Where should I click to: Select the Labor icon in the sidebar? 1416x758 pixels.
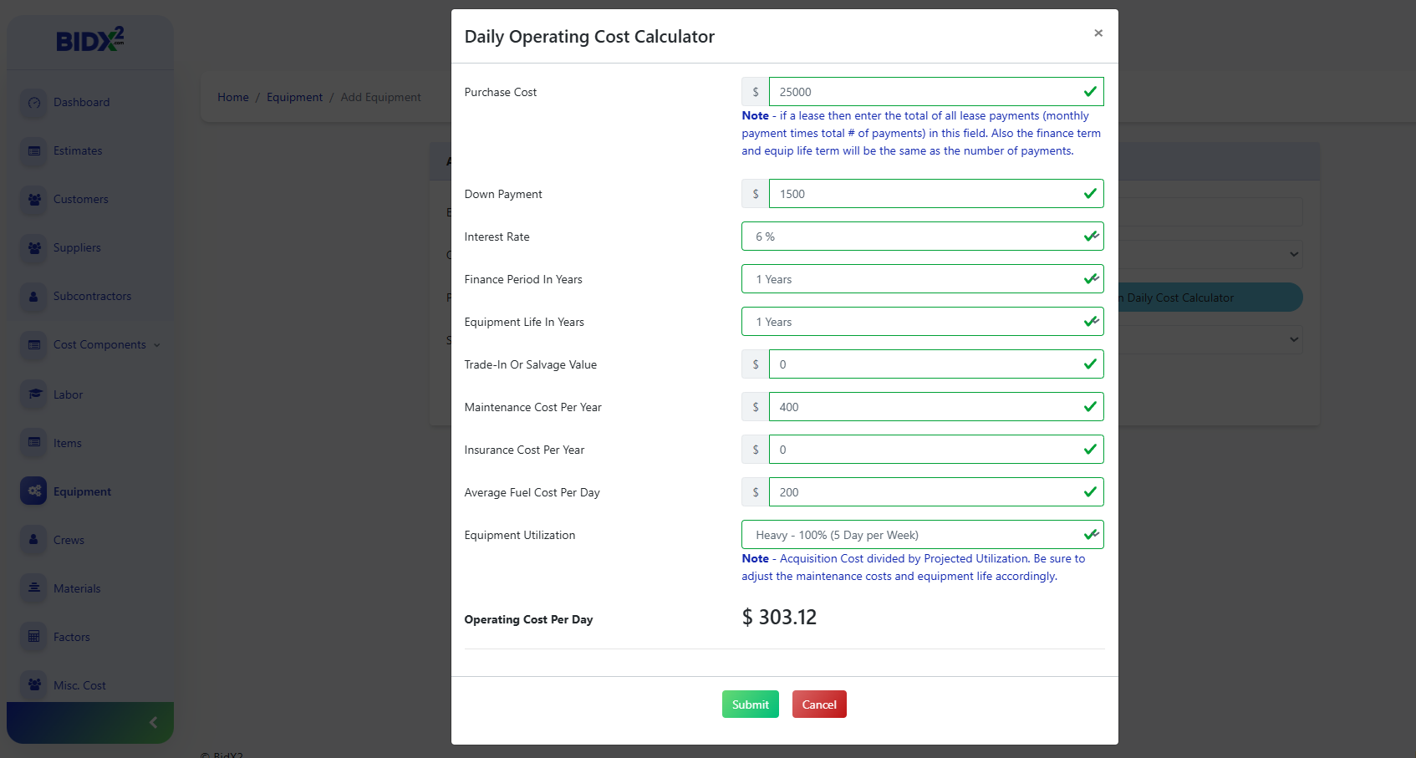(x=68, y=394)
